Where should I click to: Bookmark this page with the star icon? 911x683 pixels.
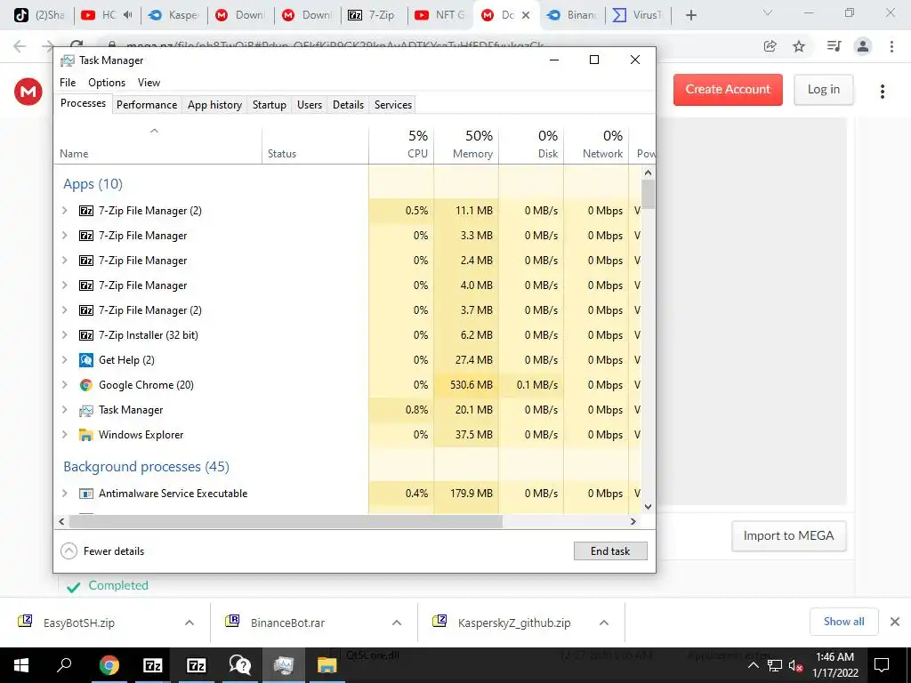pos(799,46)
